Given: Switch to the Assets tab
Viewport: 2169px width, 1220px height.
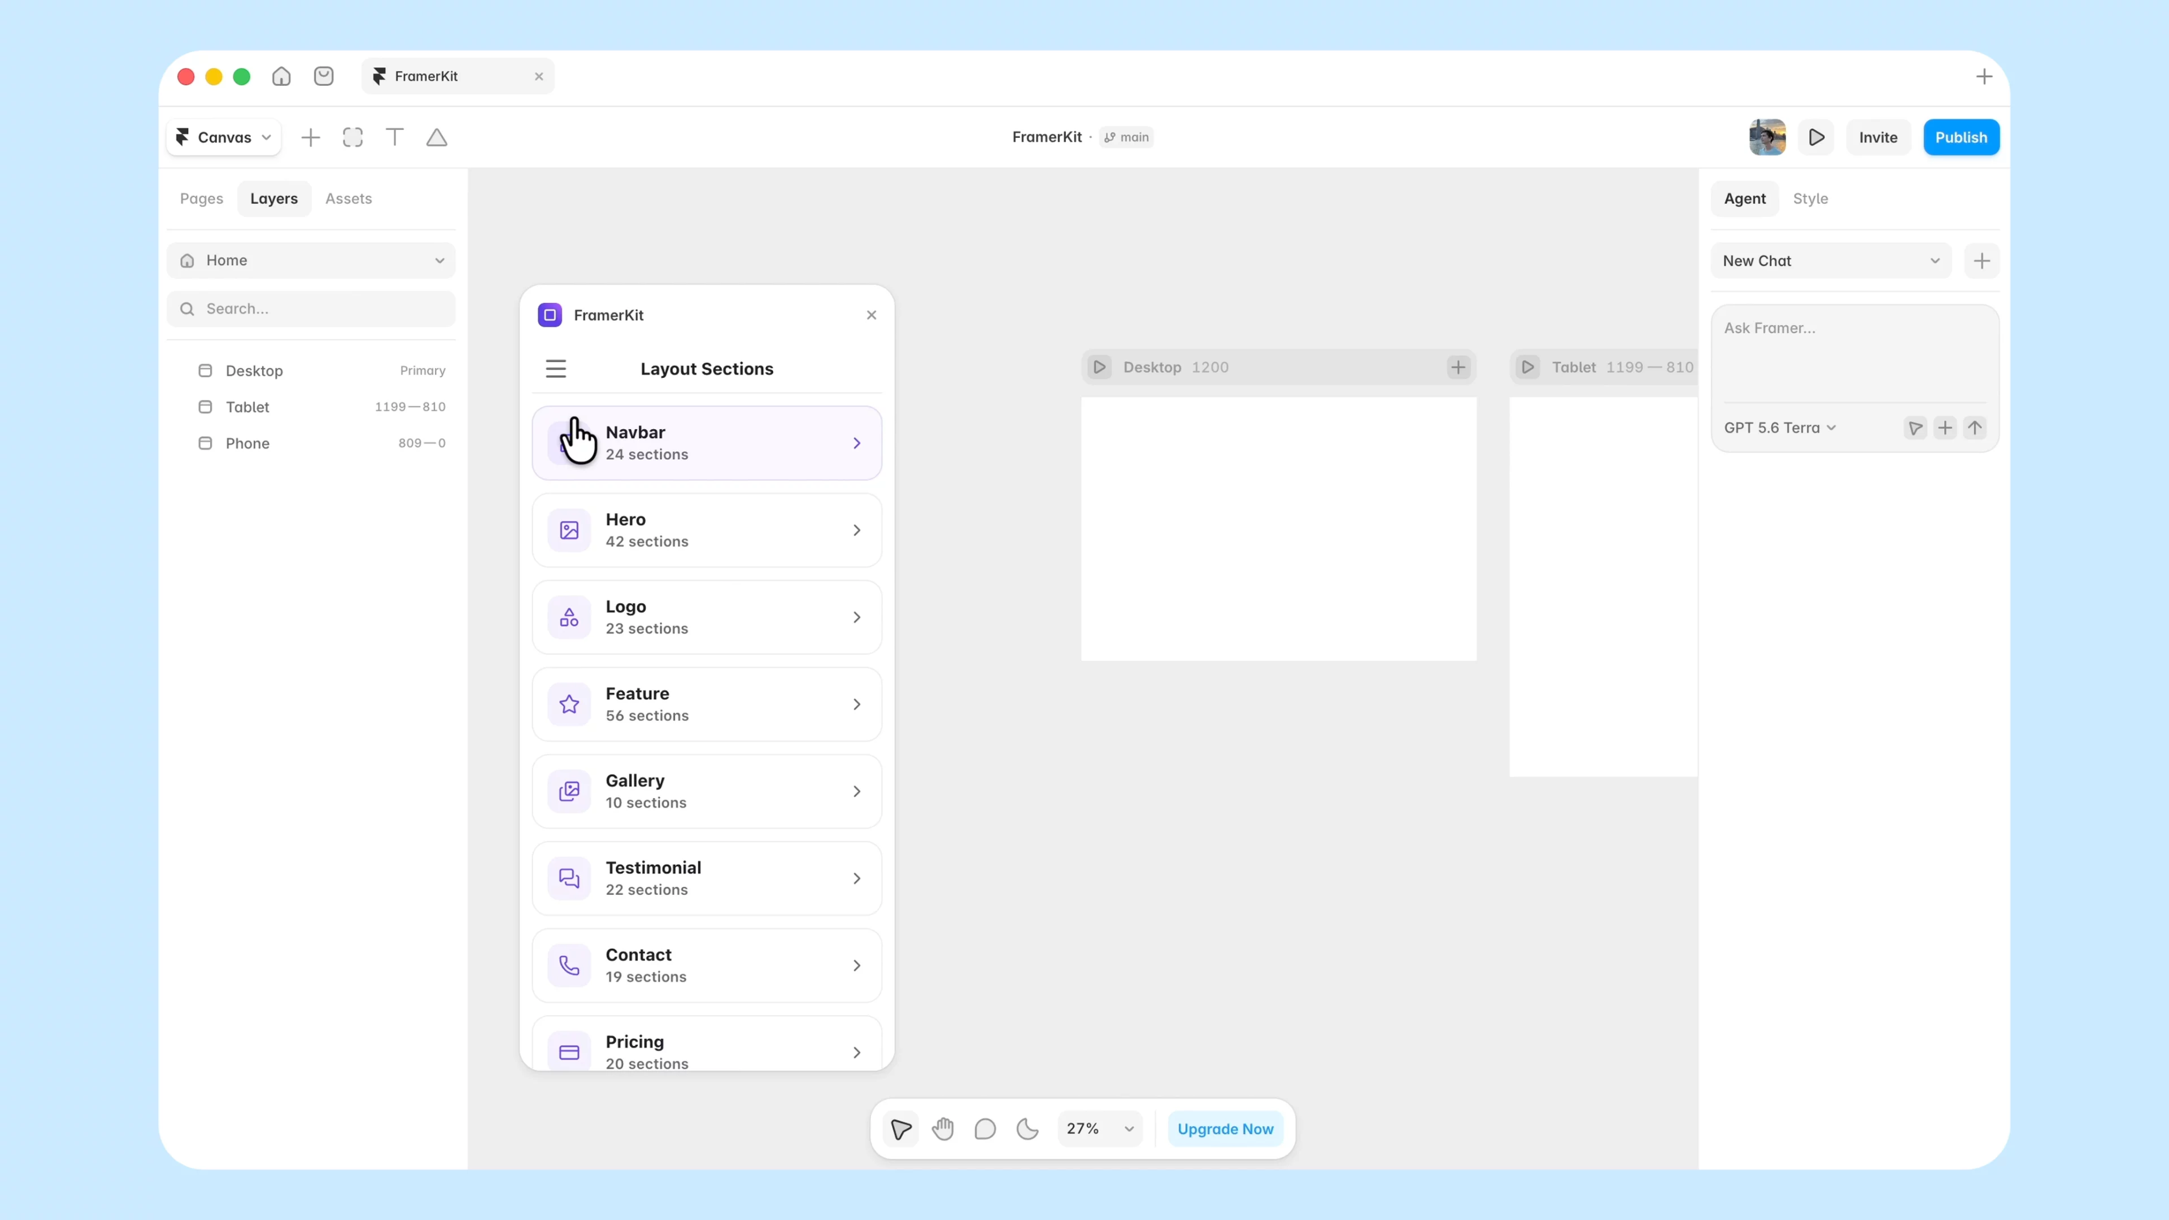Looking at the screenshot, I should point(349,199).
